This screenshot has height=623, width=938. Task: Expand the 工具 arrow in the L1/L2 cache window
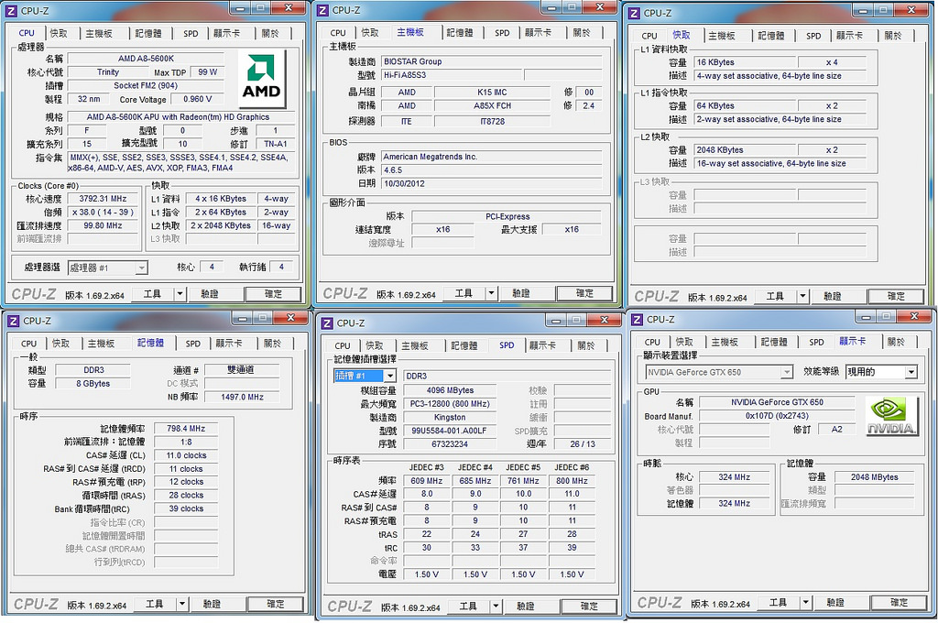(x=802, y=296)
